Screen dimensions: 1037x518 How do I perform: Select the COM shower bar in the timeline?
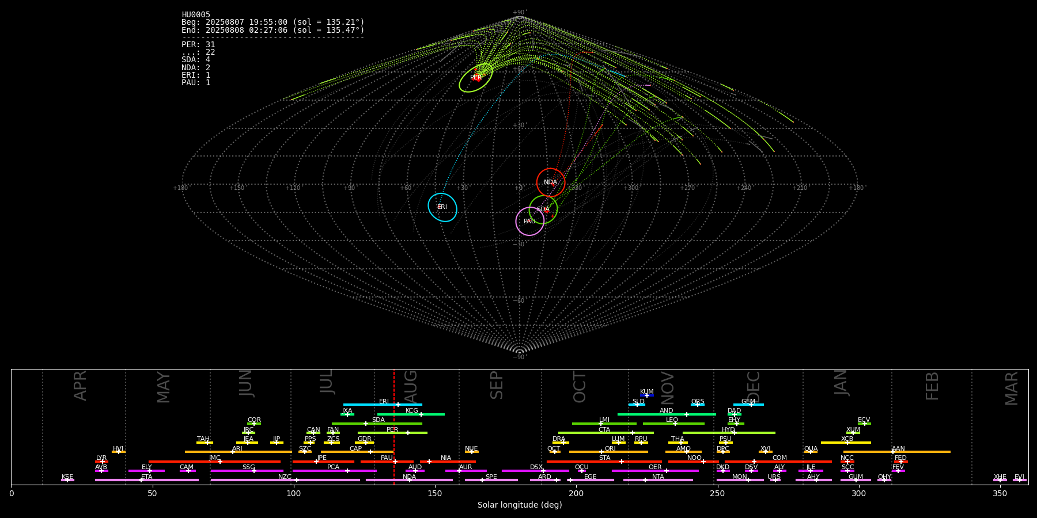click(778, 462)
